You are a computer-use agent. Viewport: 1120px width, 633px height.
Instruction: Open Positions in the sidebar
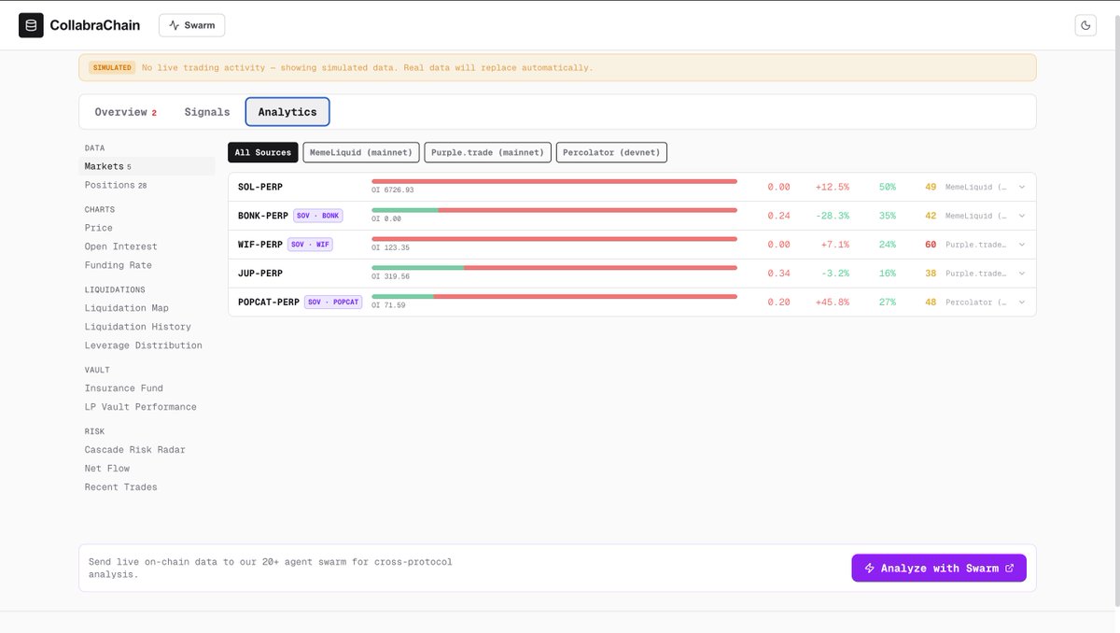pos(147,185)
